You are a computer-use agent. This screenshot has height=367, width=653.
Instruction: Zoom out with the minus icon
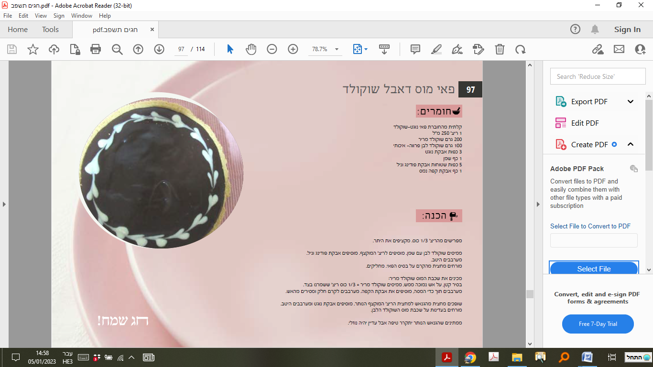click(x=272, y=49)
